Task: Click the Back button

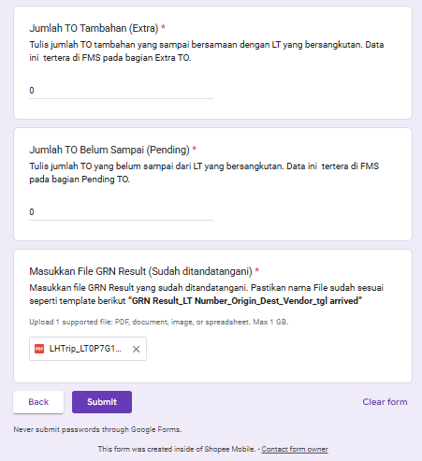Action: tap(38, 402)
